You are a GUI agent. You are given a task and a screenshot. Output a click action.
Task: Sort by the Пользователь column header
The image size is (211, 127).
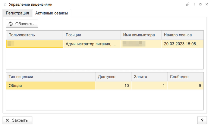point(34,35)
